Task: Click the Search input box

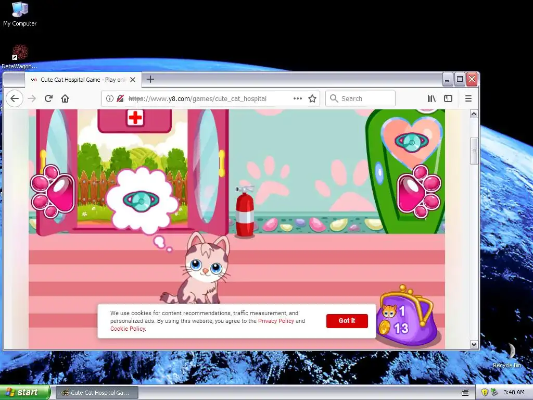Action: coord(360,98)
